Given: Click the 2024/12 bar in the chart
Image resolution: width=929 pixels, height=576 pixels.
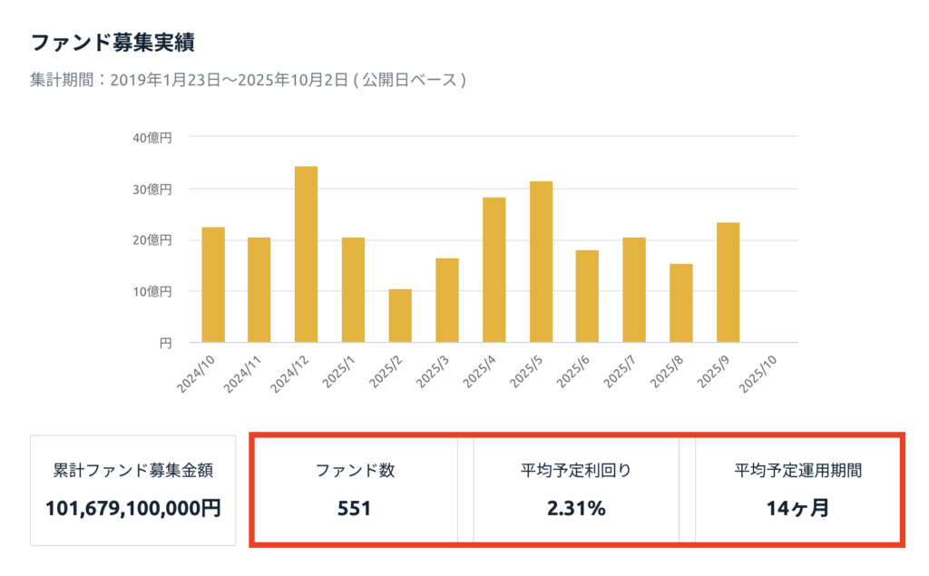Looking at the screenshot, I should (306, 255).
